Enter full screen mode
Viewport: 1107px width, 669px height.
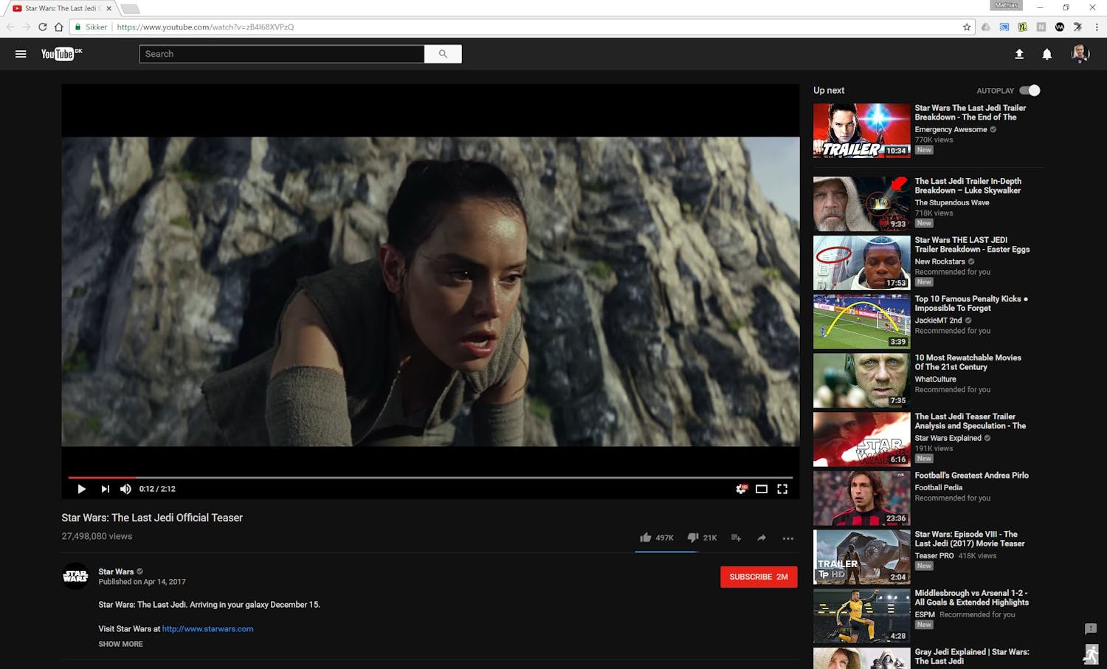782,489
